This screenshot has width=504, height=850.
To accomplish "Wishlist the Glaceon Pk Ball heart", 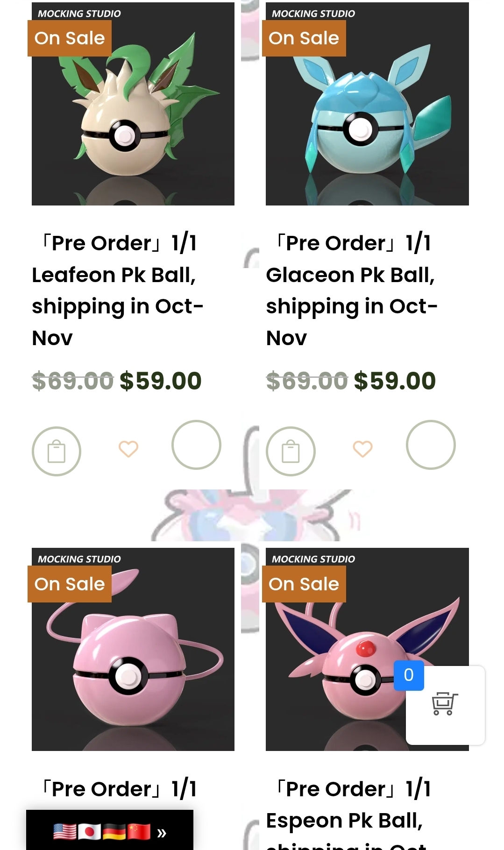I will tap(362, 449).
